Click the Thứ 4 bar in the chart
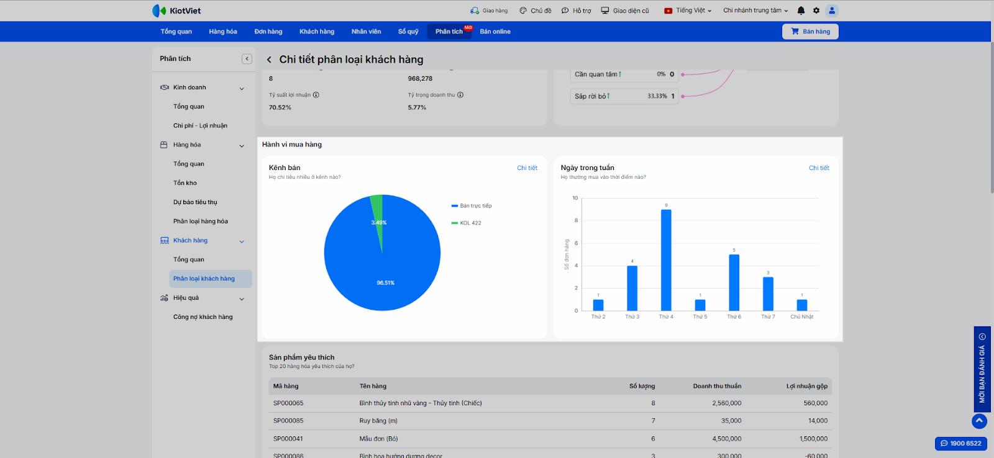Screen dimensions: 994x458 666,261
